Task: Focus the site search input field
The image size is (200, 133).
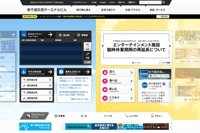Action: (x=151, y=2)
